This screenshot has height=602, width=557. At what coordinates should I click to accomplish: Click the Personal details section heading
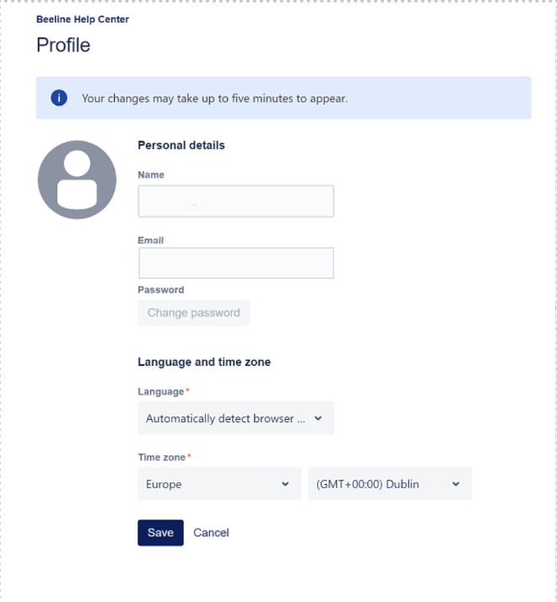pyautogui.click(x=181, y=145)
